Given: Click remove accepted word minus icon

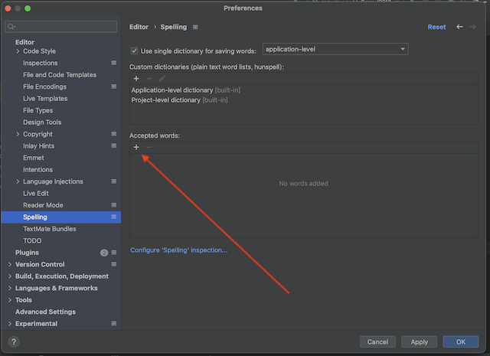Looking at the screenshot, I should pyautogui.click(x=149, y=147).
